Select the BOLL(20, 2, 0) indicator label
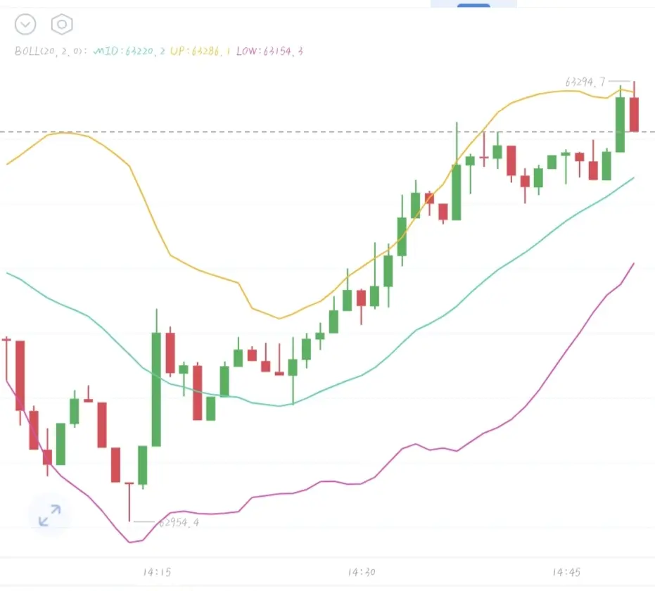Viewport: 655px width, 591px height. tap(51, 51)
